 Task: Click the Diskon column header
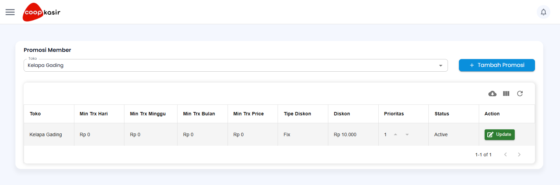pos(342,114)
